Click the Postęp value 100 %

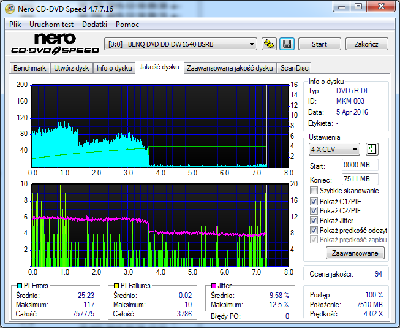(374, 295)
